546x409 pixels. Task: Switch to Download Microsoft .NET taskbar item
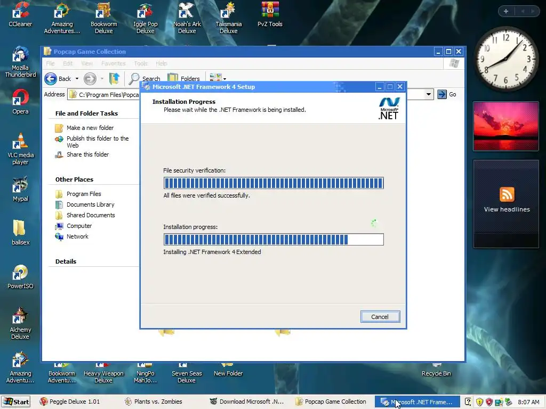[x=247, y=402]
